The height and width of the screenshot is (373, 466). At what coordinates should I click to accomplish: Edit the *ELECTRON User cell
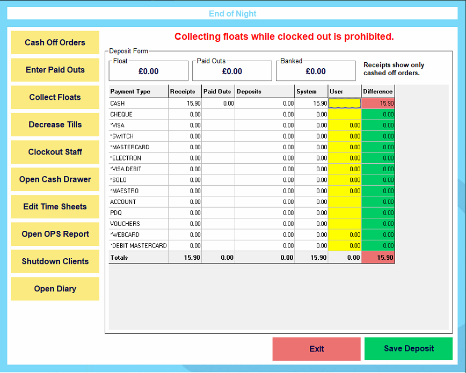(x=345, y=158)
